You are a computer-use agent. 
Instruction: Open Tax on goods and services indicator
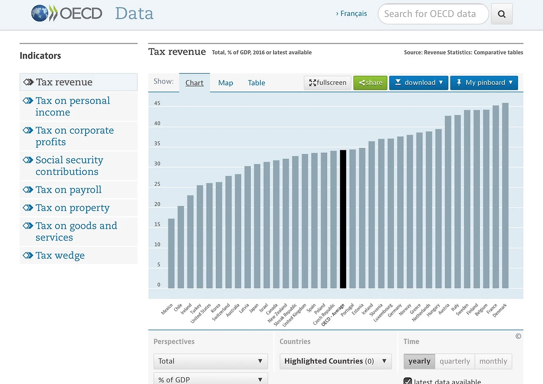[x=78, y=231]
